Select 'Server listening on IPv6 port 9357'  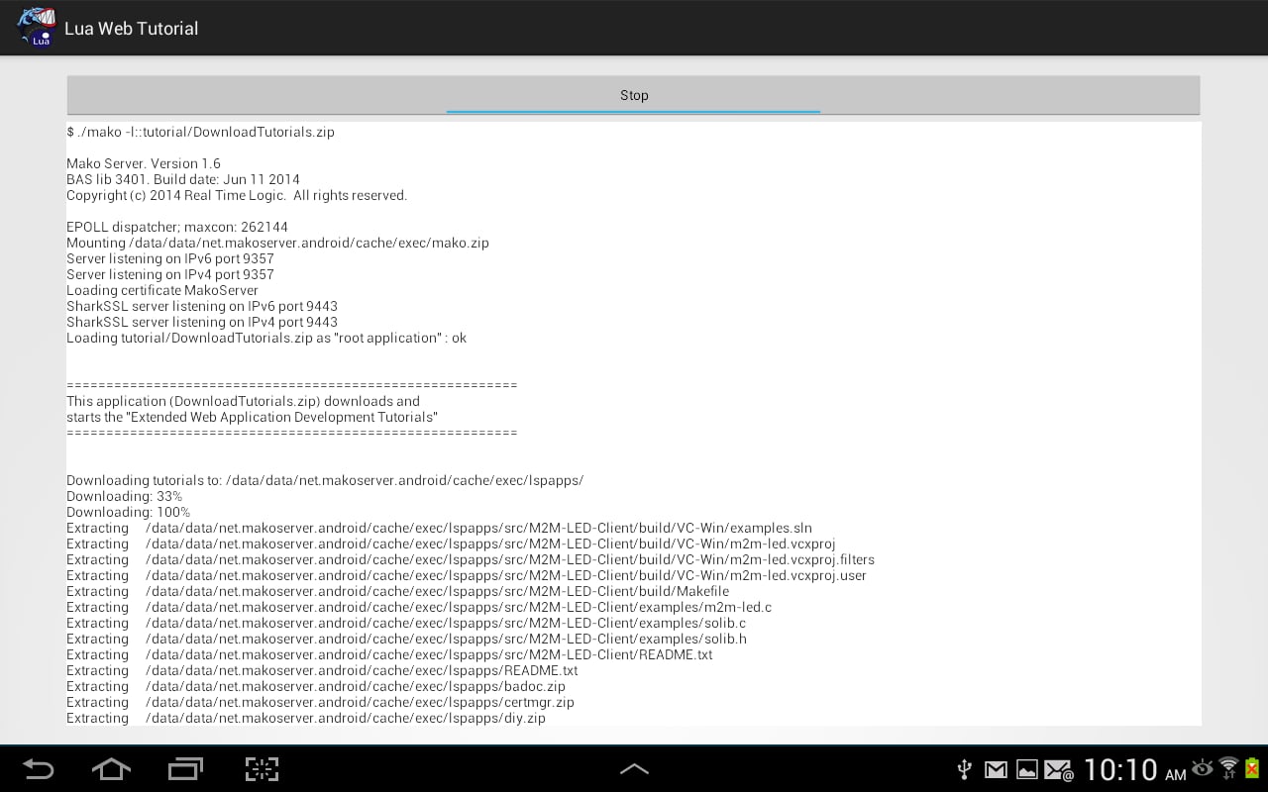point(170,258)
